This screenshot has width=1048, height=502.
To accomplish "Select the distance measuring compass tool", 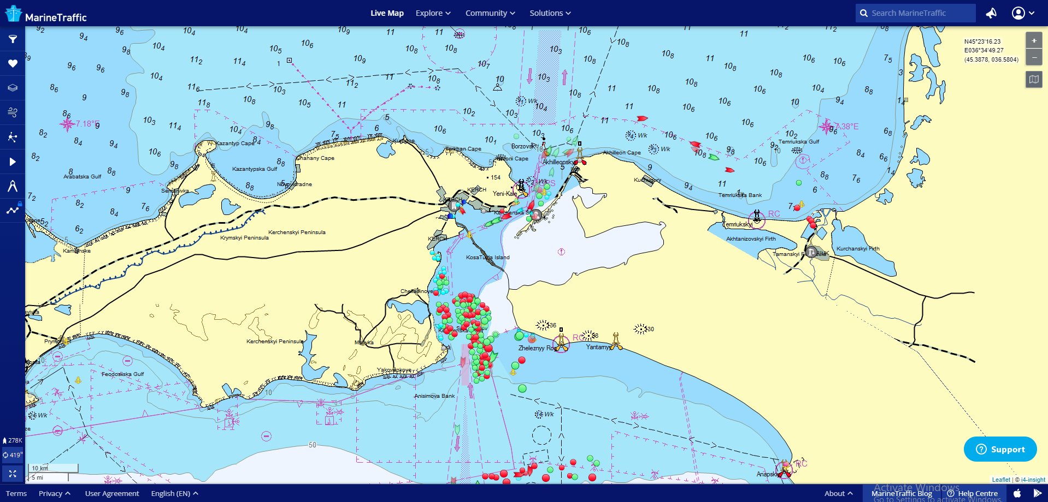I will (x=13, y=186).
